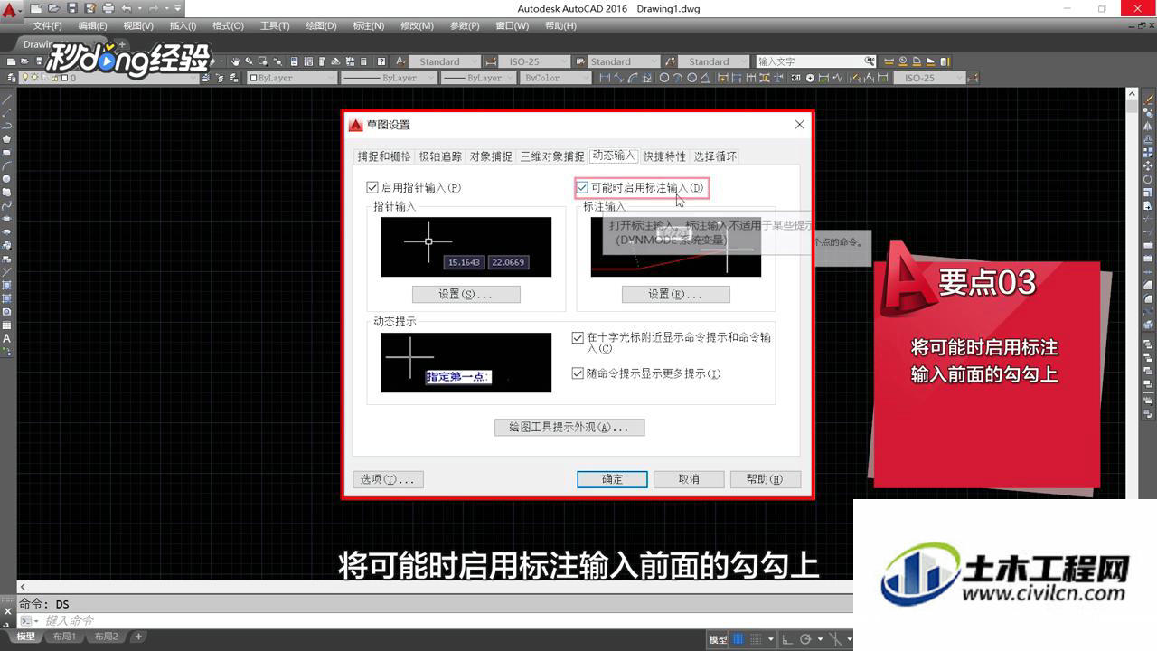Toggle the grid display status bar icon
This screenshot has height=651, width=1157.
(738, 639)
